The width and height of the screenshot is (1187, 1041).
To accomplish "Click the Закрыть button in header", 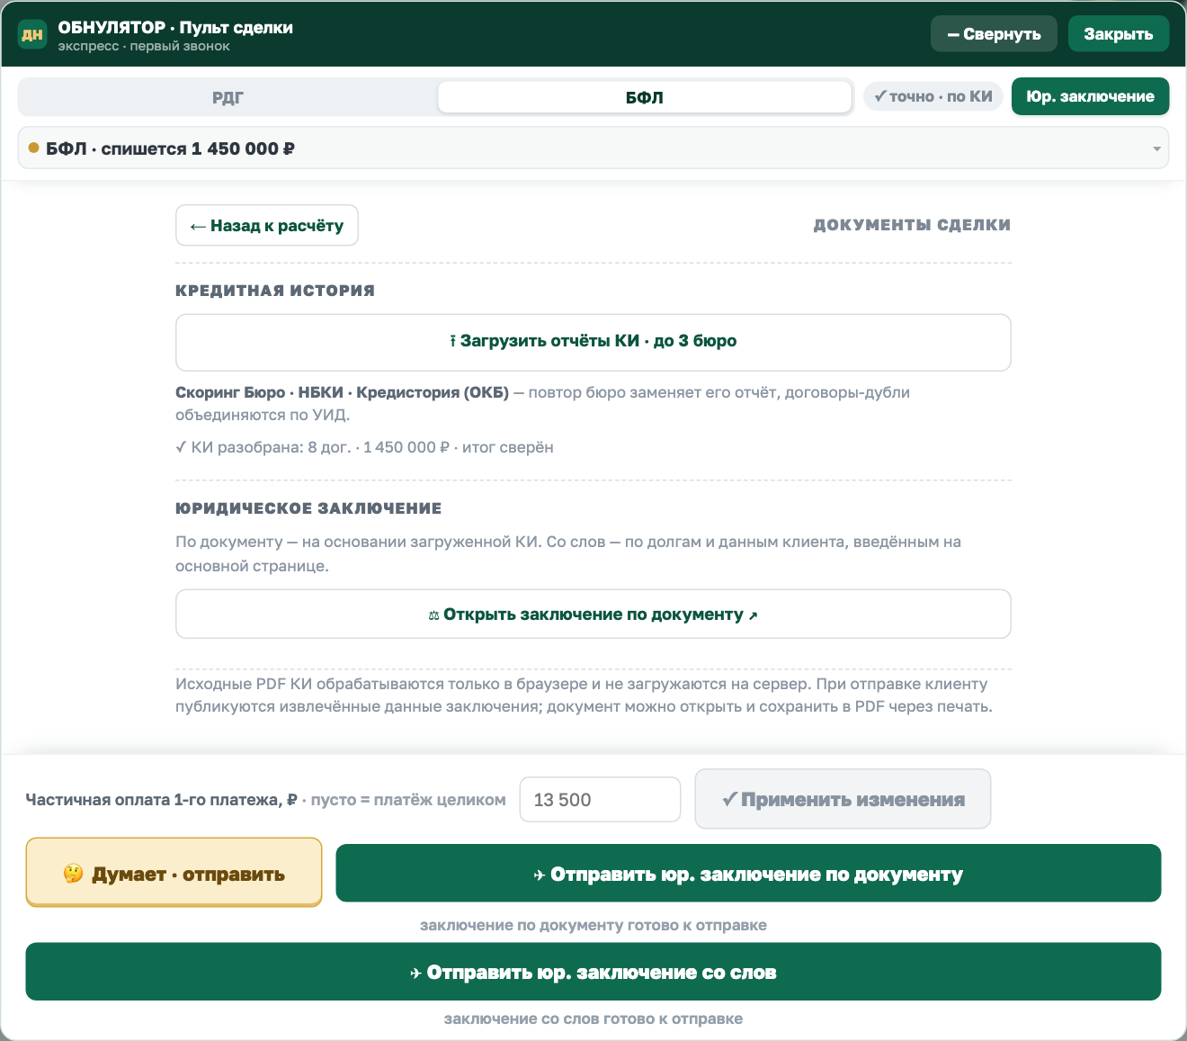I will pos(1119,34).
